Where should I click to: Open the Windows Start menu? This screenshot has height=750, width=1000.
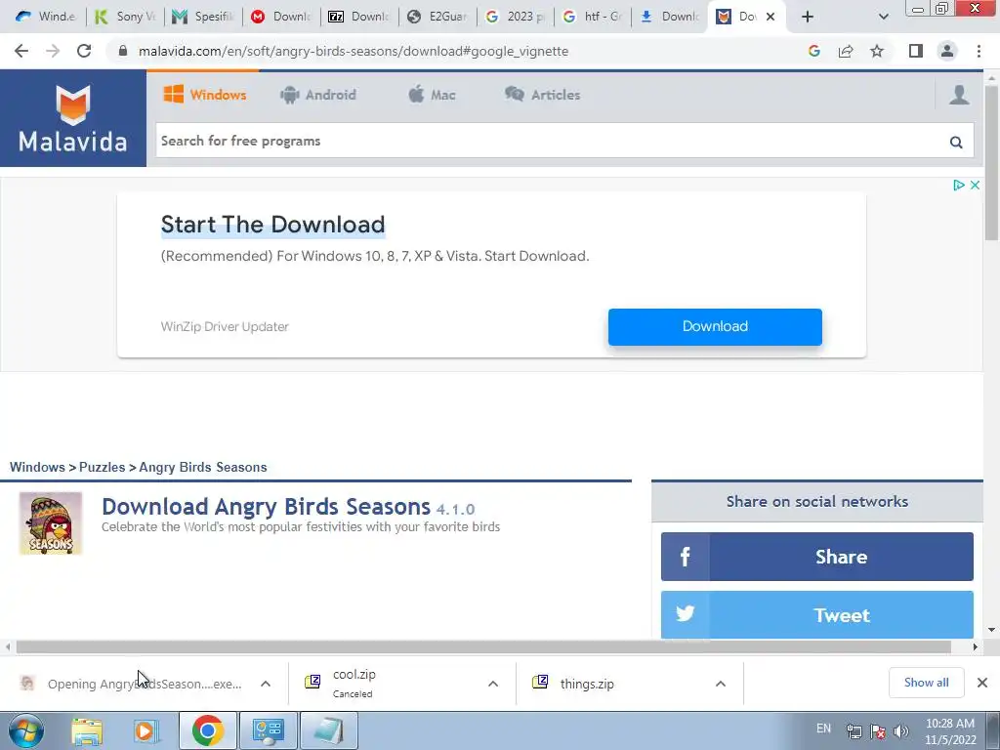click(x=26, y=730)
